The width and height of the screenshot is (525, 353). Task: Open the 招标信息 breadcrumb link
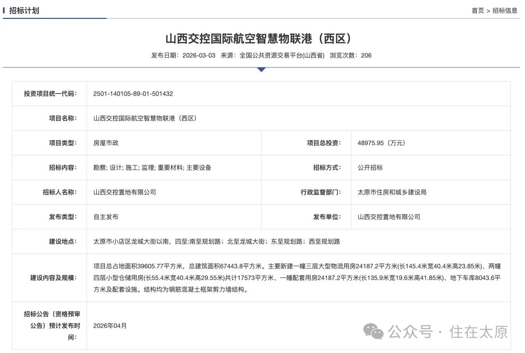(x=505, y=11)
